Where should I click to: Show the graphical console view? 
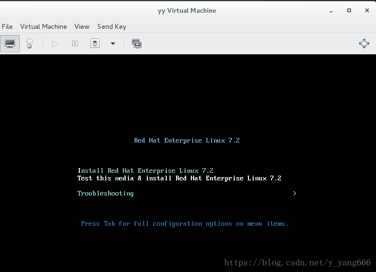click(x=10, y=43)
